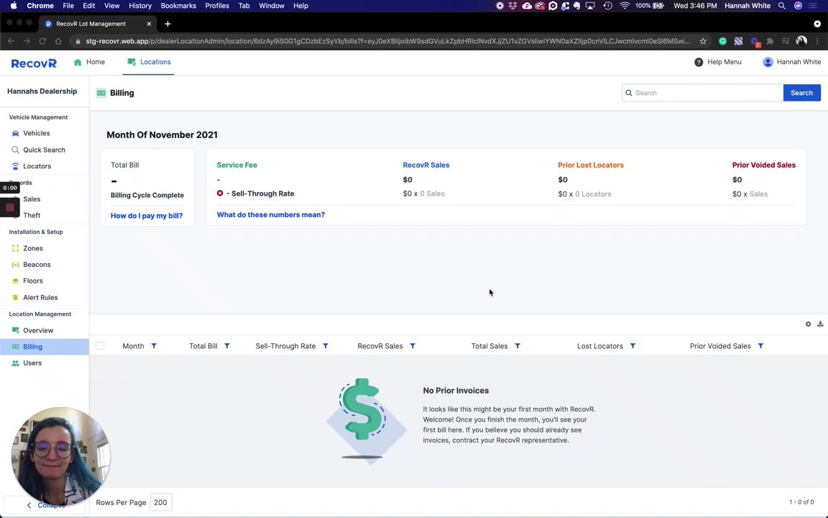
Task: Filter by the Prior Voided Sales column
Action: point(760,345)
